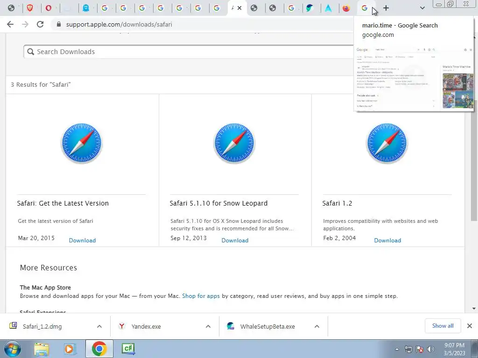Expand options for WhaleSetupBeta.exe download
Viewport: 478px width, 358px height.
(x=317, y=326)
